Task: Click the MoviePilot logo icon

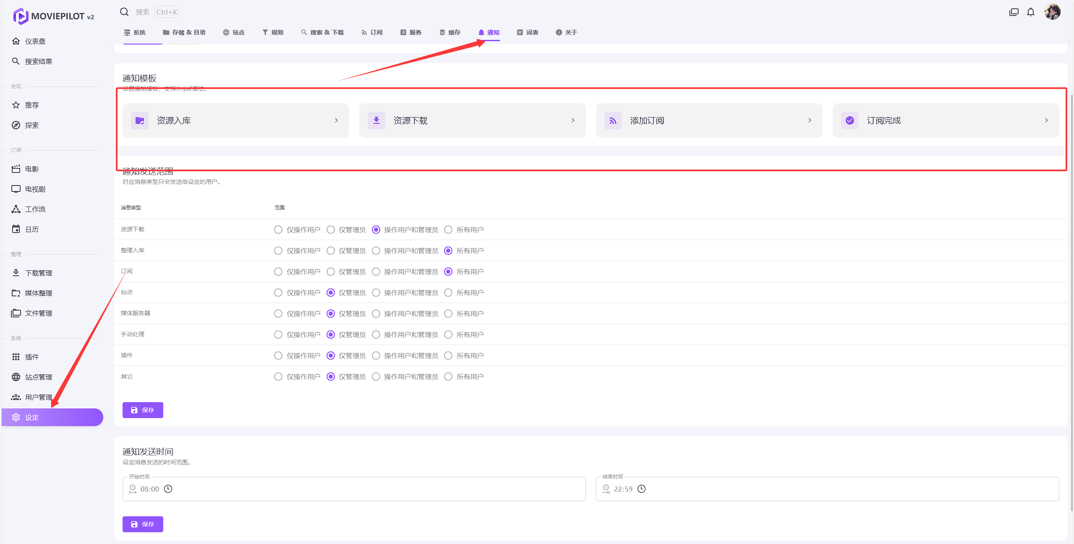Action: point(20,16)
